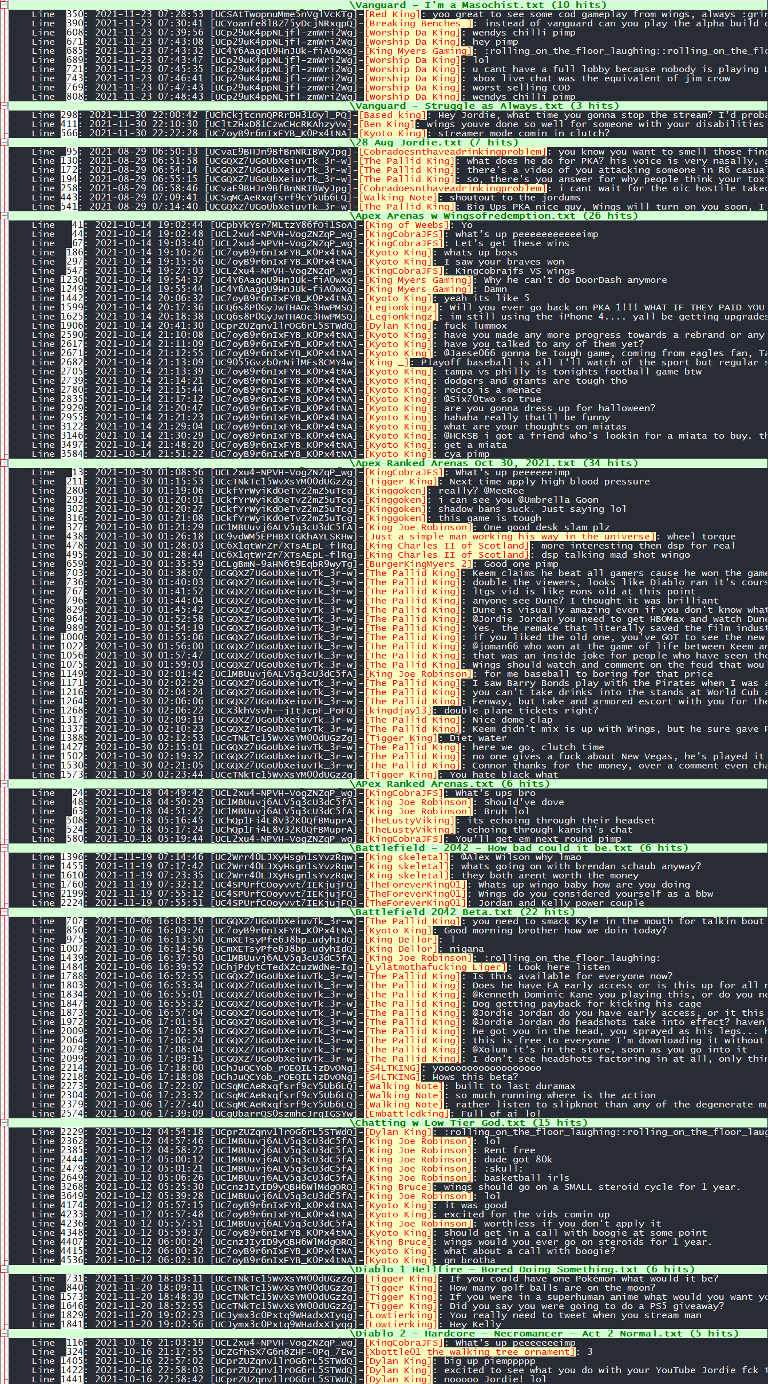Select the 'dude got 80k' result line
This screenshot has width=768, height=1384.
pyautogui.click(x=388, y=1160)
